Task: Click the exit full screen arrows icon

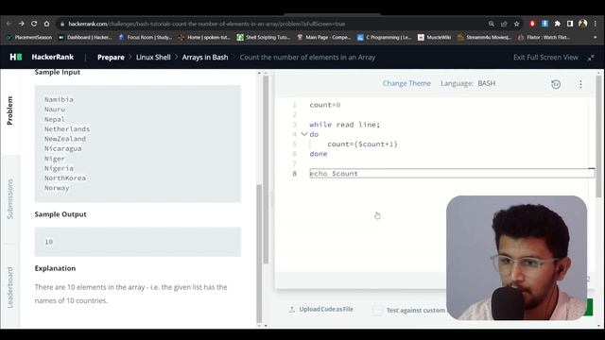Action: (591, 58)
